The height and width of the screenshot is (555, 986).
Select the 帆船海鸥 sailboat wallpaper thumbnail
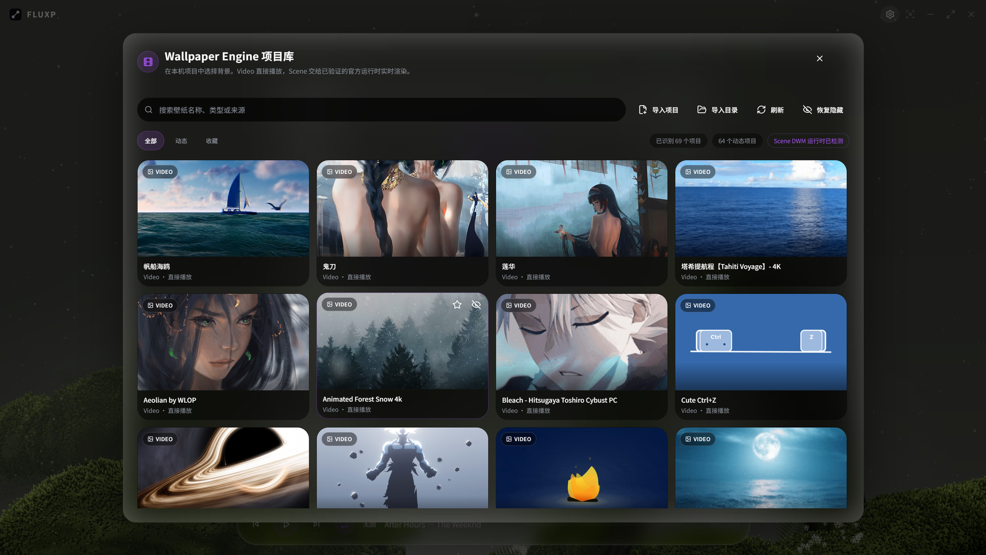223,208
